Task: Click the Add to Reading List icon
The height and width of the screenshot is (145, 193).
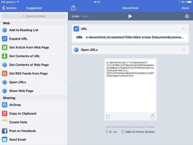Action: tap(5, 30)
